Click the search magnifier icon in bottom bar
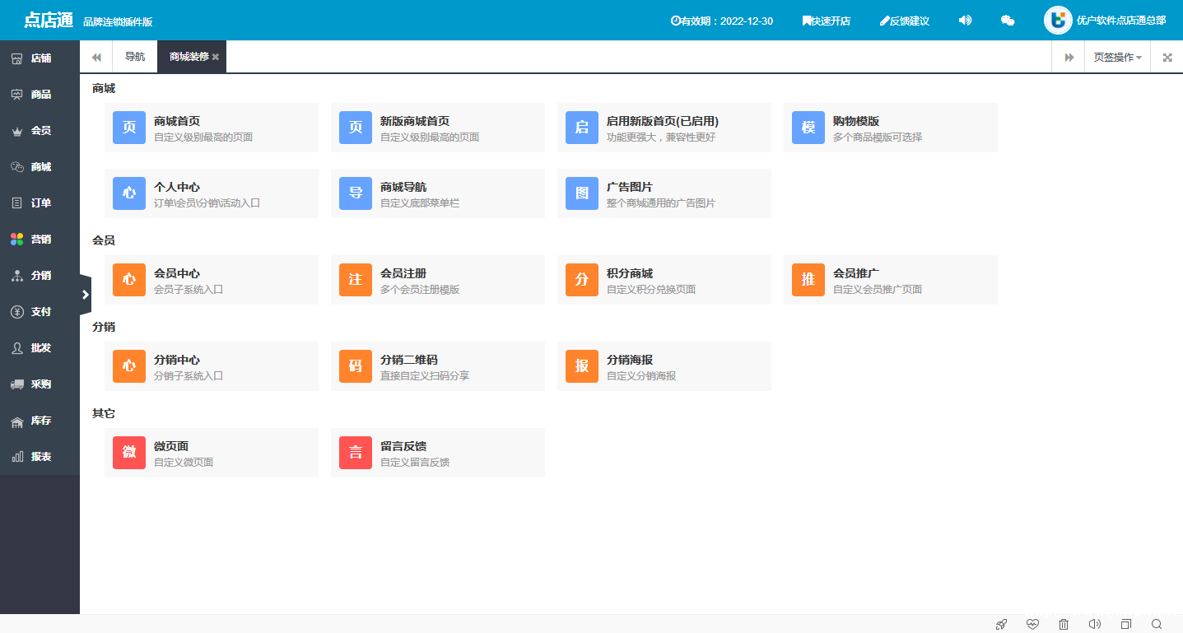 coord(1157,624)
